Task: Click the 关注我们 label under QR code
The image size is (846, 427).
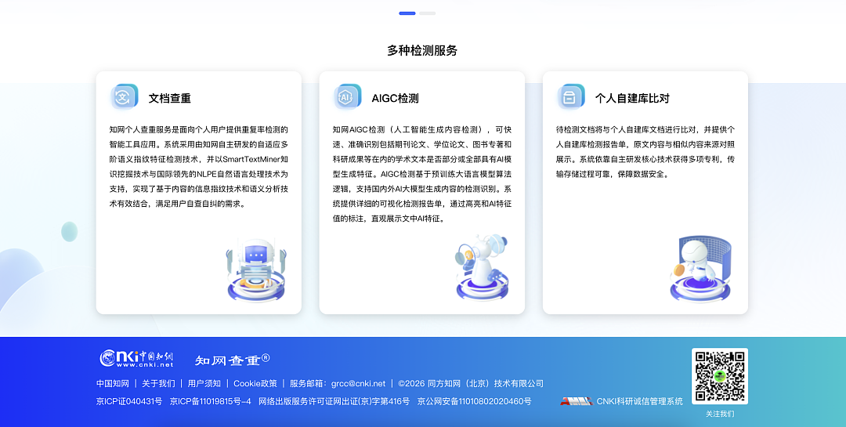Action: 720,414
